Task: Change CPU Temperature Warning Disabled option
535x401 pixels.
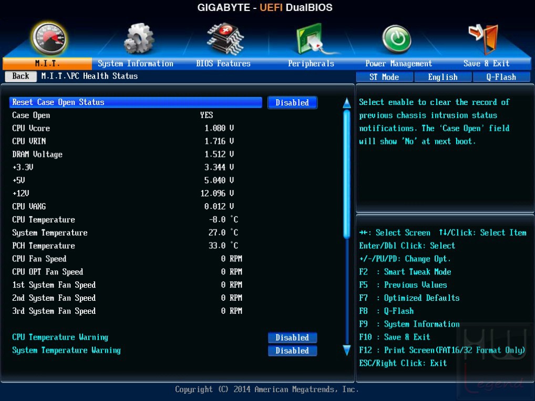Action: click(292, 337)
